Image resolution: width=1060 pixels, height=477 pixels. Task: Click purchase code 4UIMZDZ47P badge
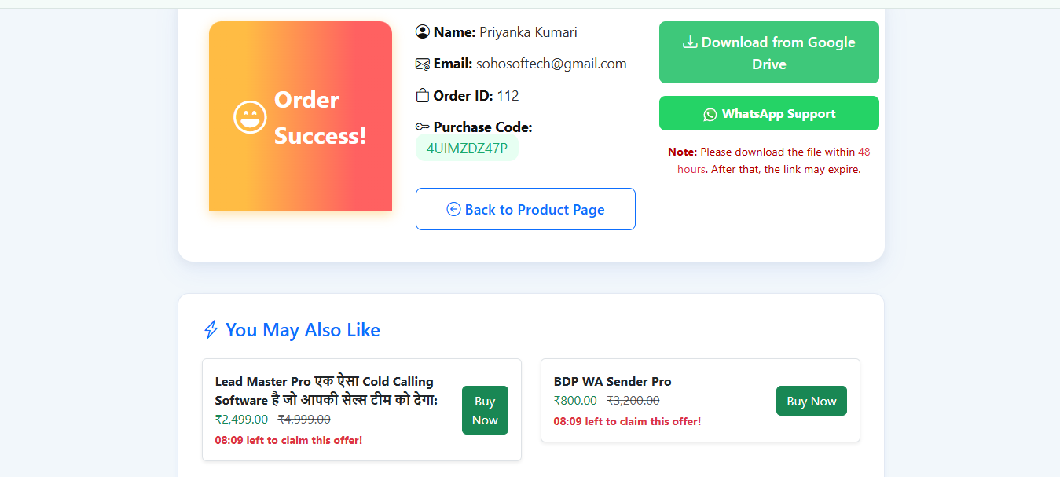(x=467, y=148)
